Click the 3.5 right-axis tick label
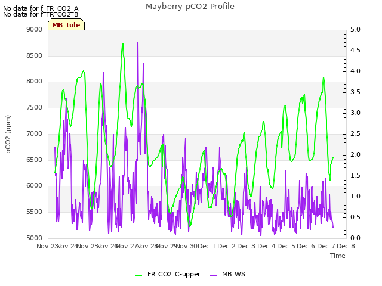 [355, 92]
